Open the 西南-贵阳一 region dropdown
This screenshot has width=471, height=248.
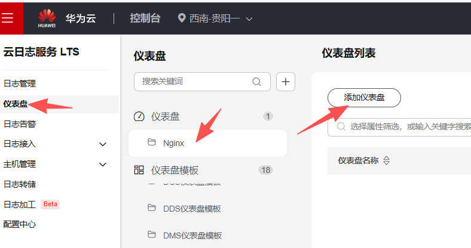click(x=216, y=18)
